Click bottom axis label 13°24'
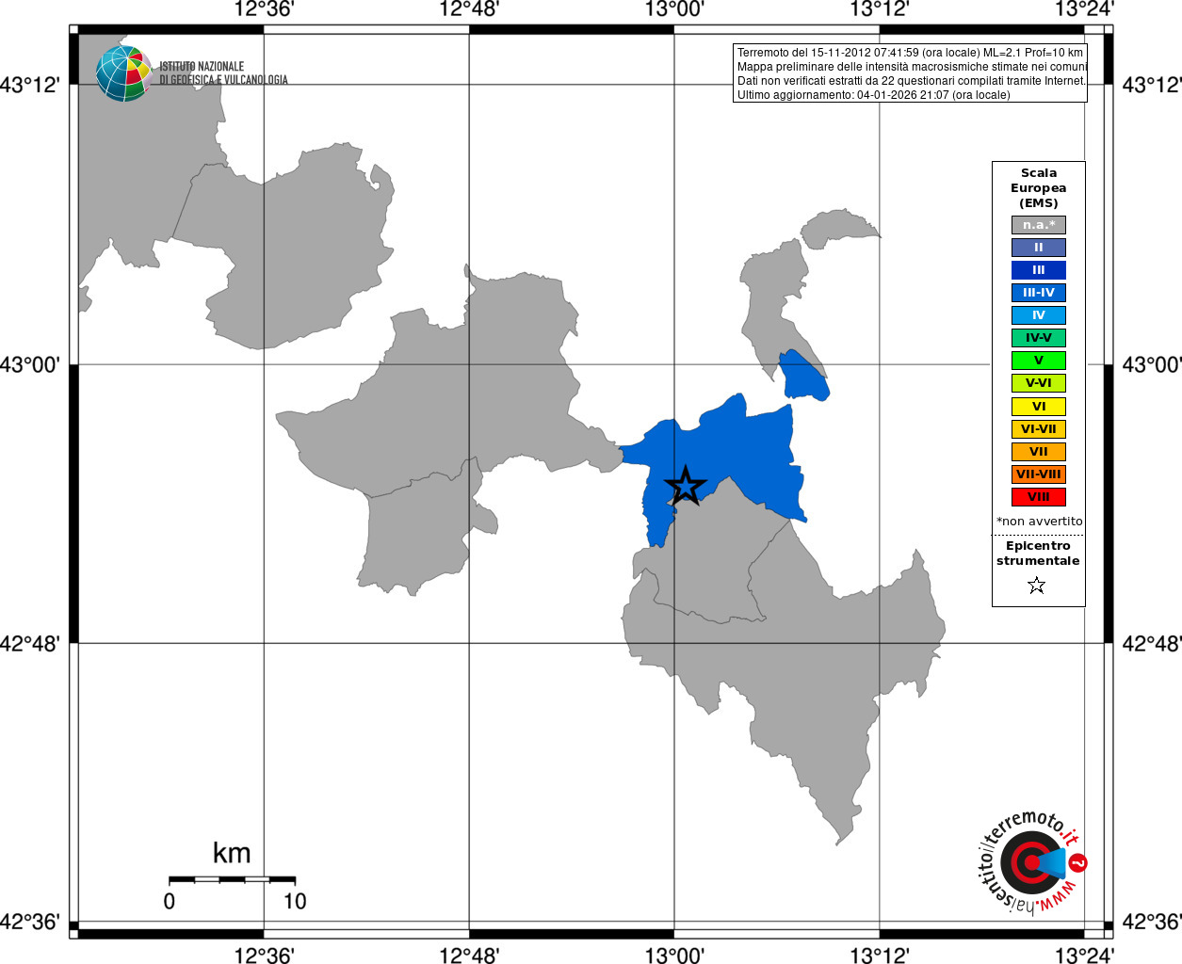Screen dimensions: 1182x964 pos(1084,955)
